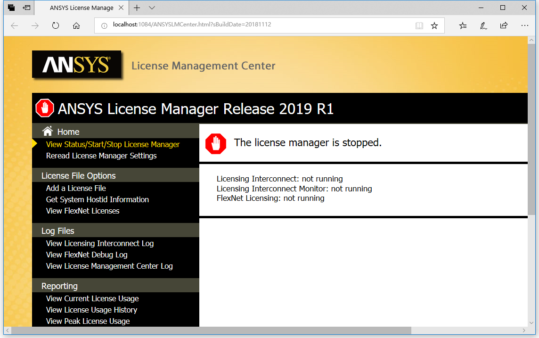Click the Home house icon
The image size is (539, 338).
pos(48,131)
